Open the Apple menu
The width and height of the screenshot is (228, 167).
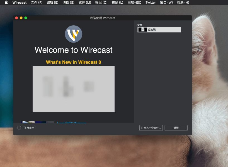click(x=6, y=3)
